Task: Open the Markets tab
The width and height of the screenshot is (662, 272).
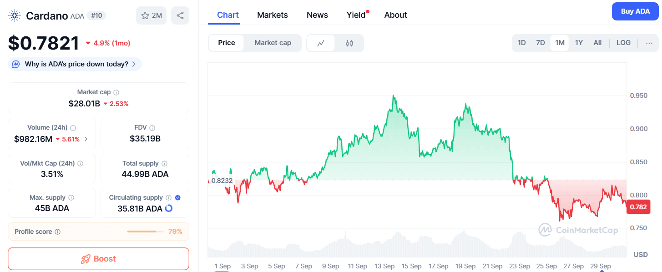Action: pyautogui.click(x=273, y=15)
